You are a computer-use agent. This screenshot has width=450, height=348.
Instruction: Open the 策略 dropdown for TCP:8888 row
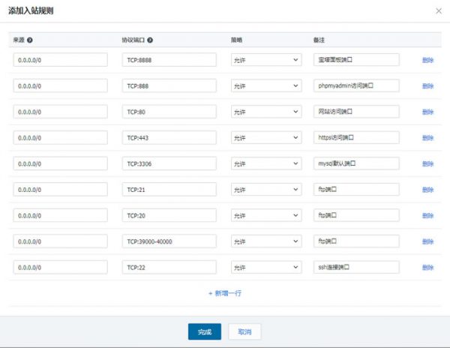(260, 60)
